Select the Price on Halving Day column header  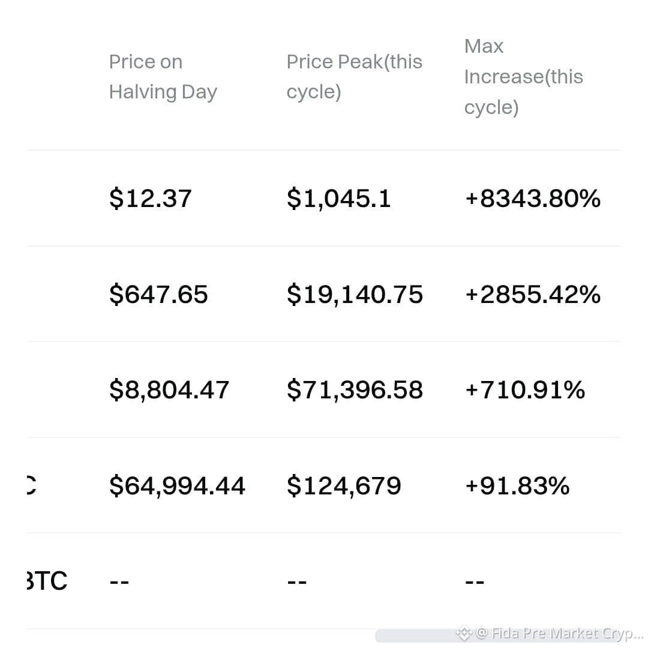click(163, 77)
